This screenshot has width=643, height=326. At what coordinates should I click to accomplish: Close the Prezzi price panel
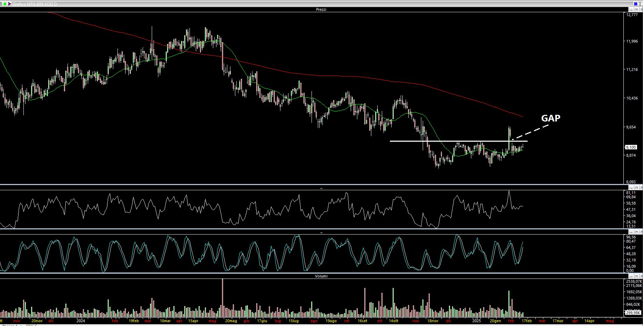tap(641, 9)
